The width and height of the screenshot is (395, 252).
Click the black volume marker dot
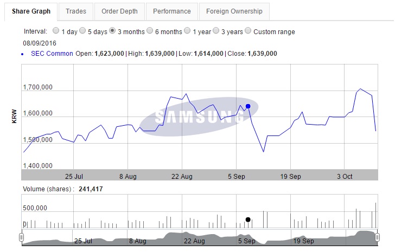[x=248, y=219]
